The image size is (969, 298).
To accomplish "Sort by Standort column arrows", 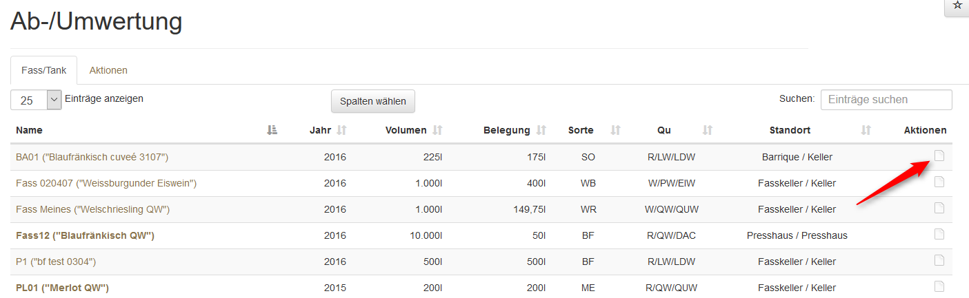I will tap(866, 130).
